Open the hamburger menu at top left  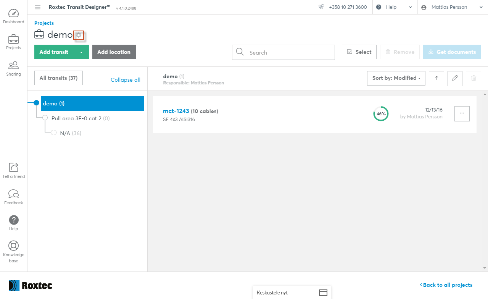click(38, 7)
